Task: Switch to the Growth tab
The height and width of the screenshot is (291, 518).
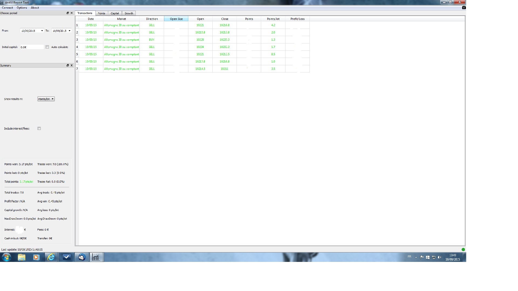Action: (129, 13)
